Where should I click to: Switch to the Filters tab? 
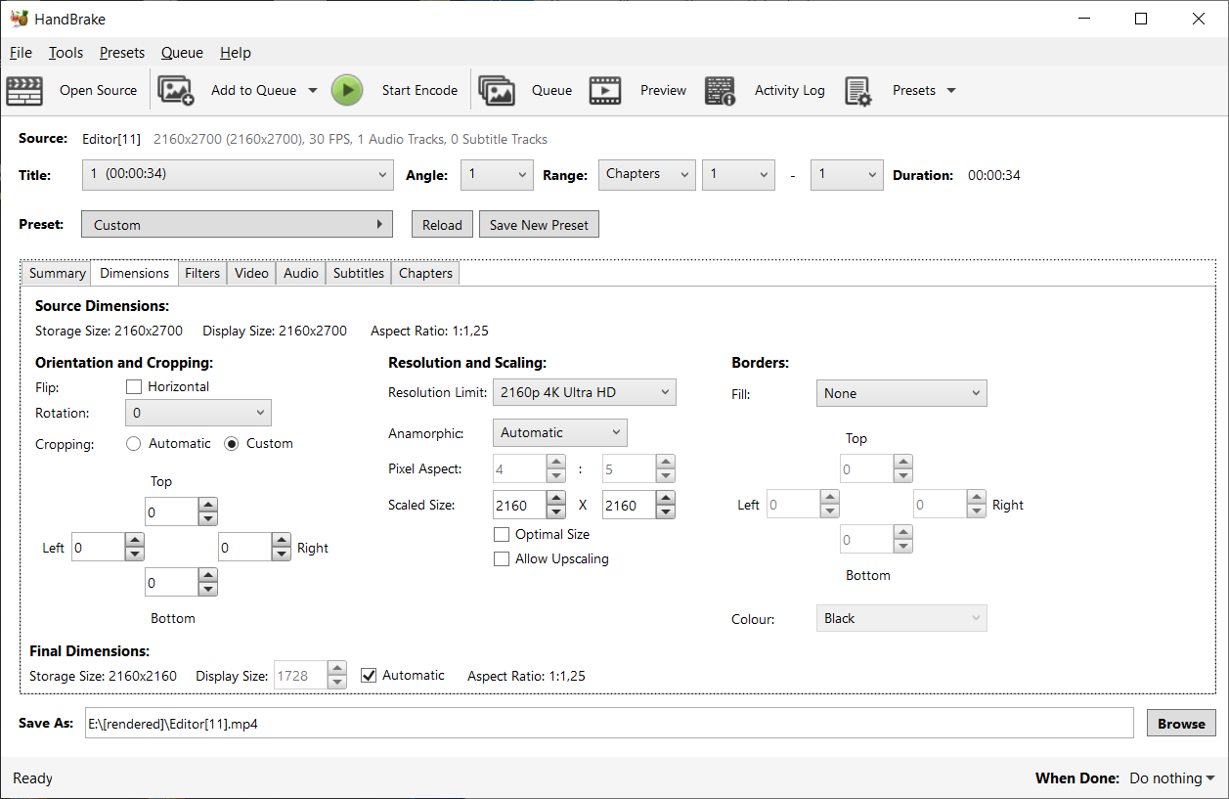pos(202,274)
